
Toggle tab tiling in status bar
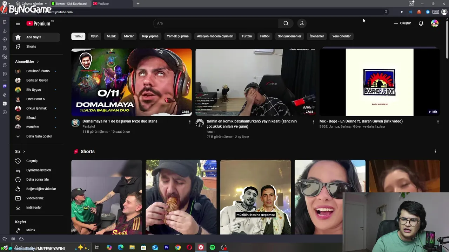coord(13,239)
